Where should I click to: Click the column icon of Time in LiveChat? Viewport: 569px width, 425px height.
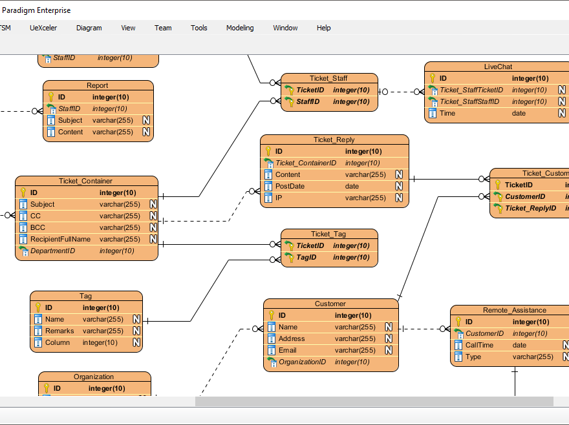click(x=431, y=113)
